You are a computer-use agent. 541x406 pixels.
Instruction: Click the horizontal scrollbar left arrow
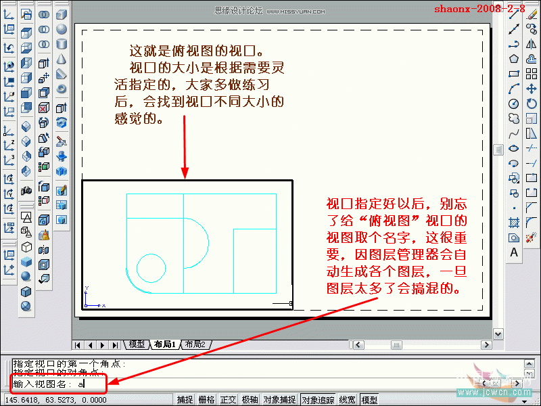pyautogui.click(x=357, y=345)
